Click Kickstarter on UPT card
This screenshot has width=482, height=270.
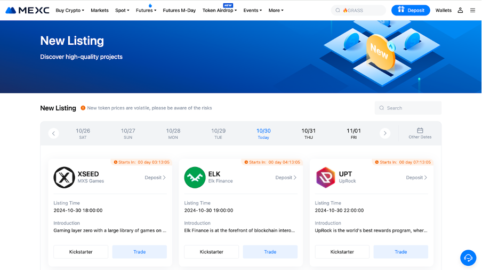point(342,252)
